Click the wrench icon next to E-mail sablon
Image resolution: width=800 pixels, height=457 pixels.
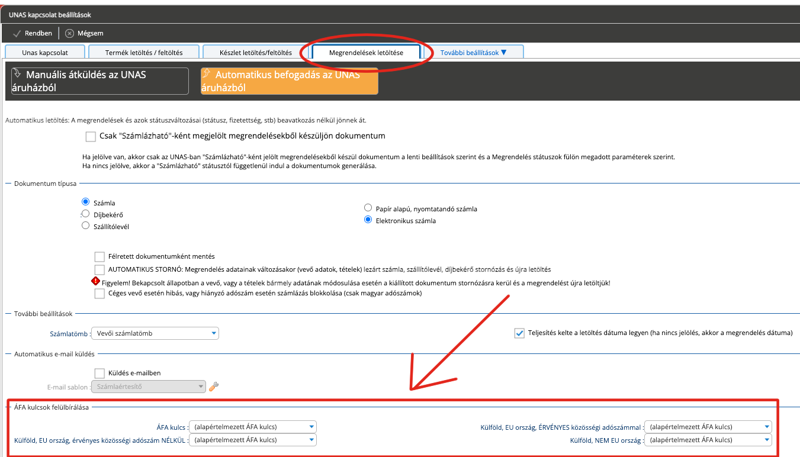pyautogui.click(x=214, y=387)
